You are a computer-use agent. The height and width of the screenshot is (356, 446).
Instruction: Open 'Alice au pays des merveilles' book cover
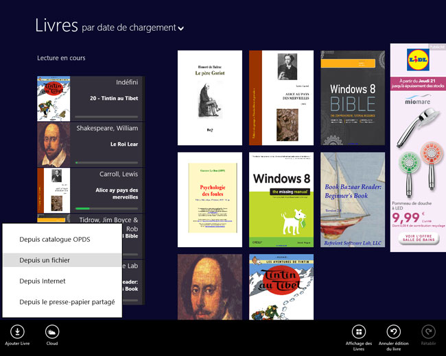281,98
